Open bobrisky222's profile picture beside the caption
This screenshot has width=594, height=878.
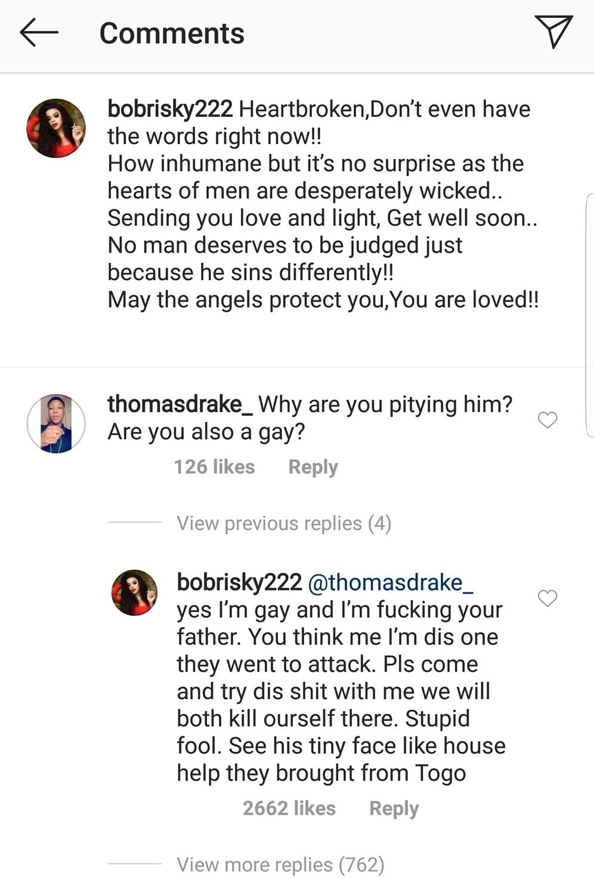point(56,128)
